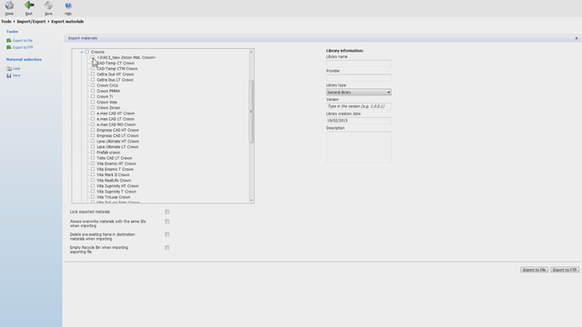Go to the Home screen

coord(9,8)
